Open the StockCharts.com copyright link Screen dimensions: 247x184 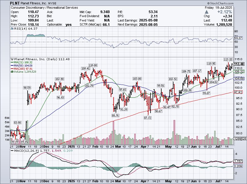(220, 3)
